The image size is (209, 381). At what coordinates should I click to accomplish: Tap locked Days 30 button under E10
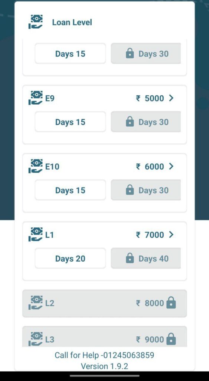tap(146, 190)
